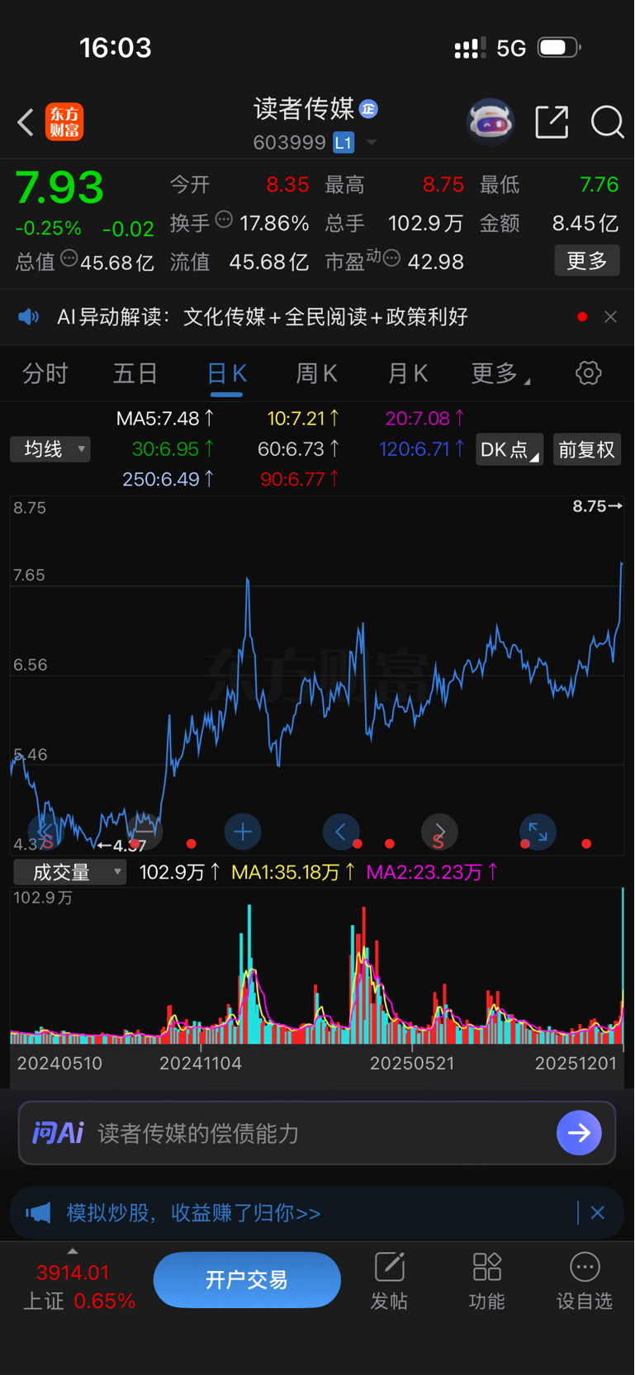The image size is (635, 1375).
Task: Dismiss the AI异动解读 banner
Action: click(x=610, y=317)
